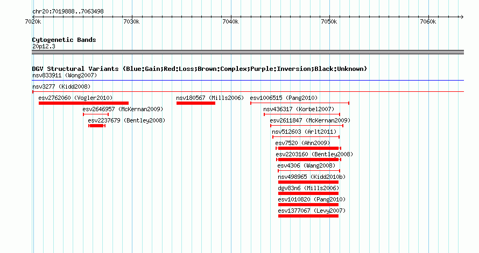This screenshot has height=253, width=479.
Task: Open the nsv498965 (Kidd2010b) variant label
Action: click(x=312, y=177)
